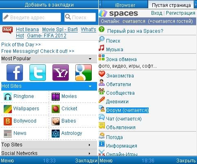Click the News newspaper icon
Image resolution: width=197 pixels, height=164 pixels.
coord(8,134)
